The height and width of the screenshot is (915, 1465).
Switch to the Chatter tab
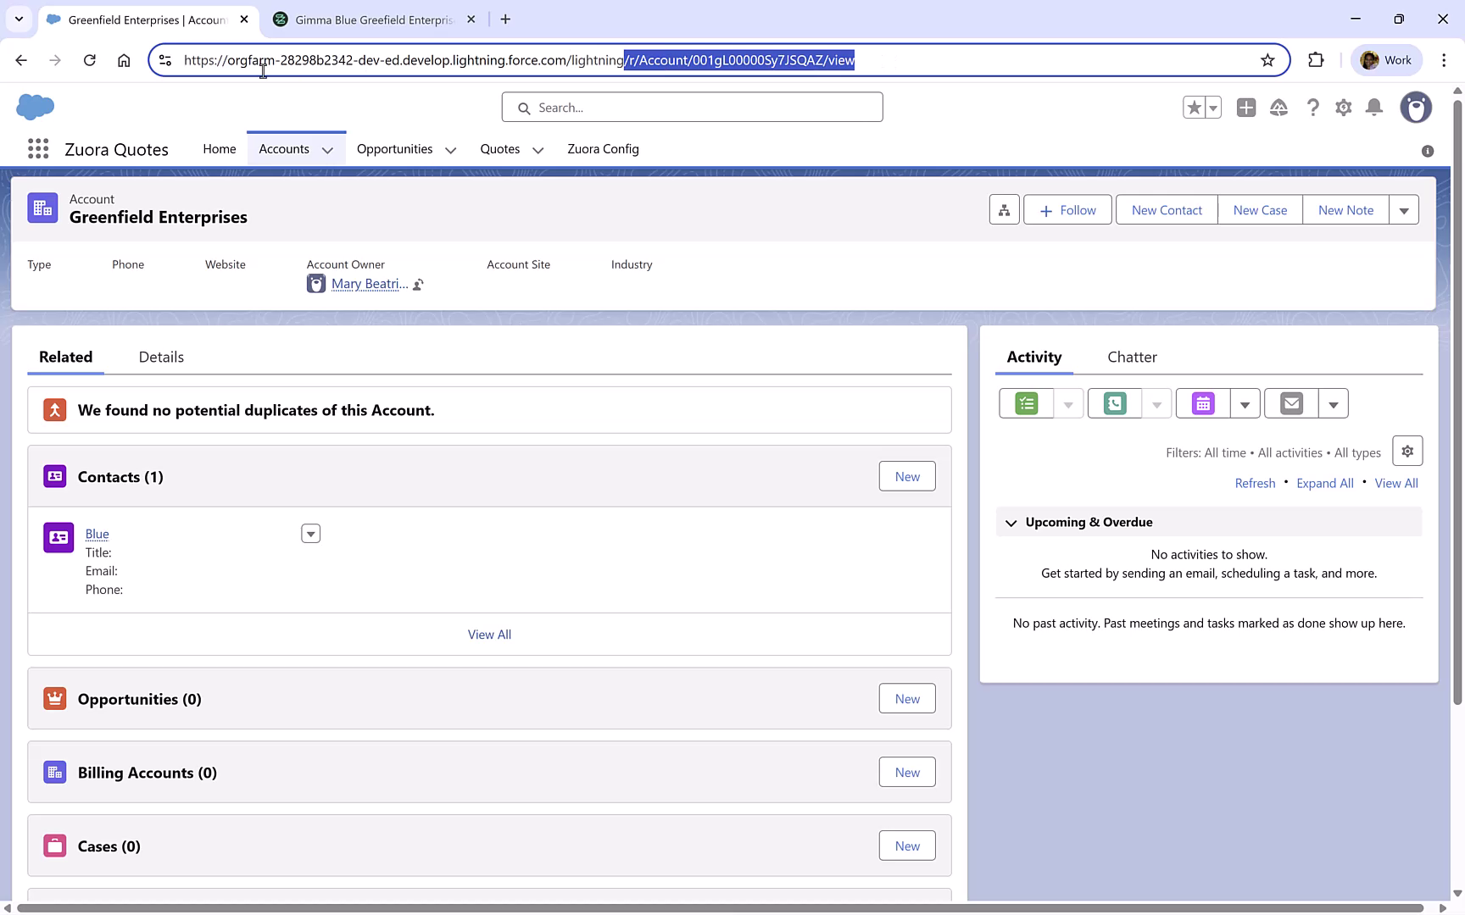click(x=1132, y=357)
